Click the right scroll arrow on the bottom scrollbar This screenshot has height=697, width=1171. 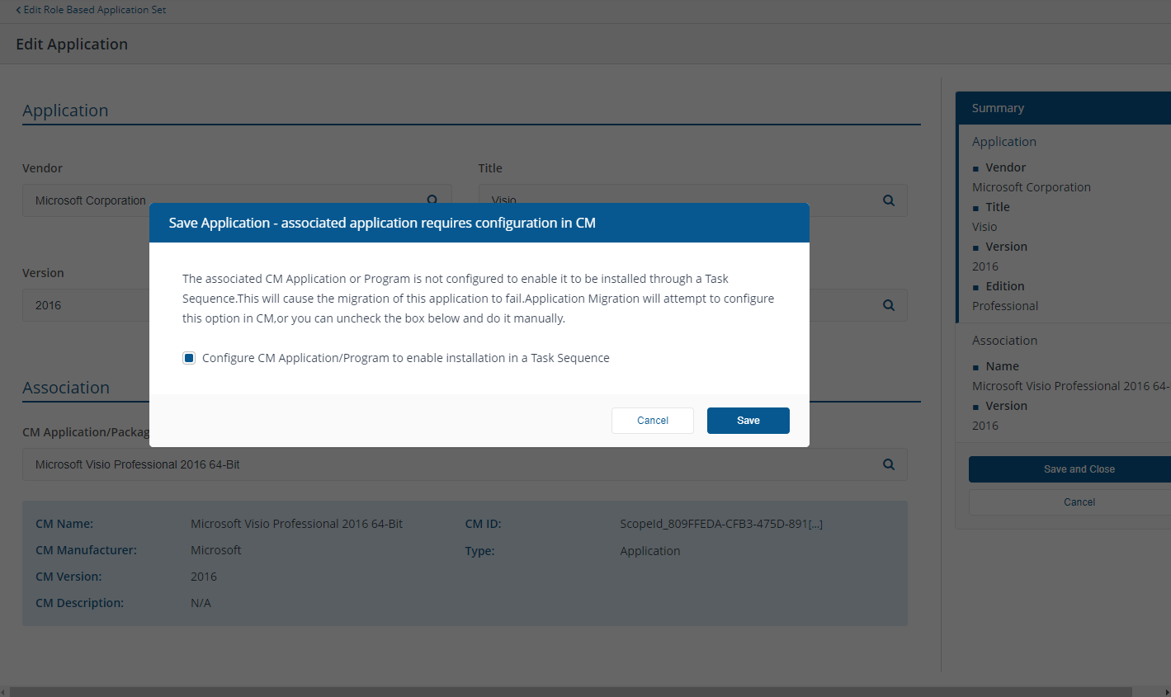[1166, 691]
